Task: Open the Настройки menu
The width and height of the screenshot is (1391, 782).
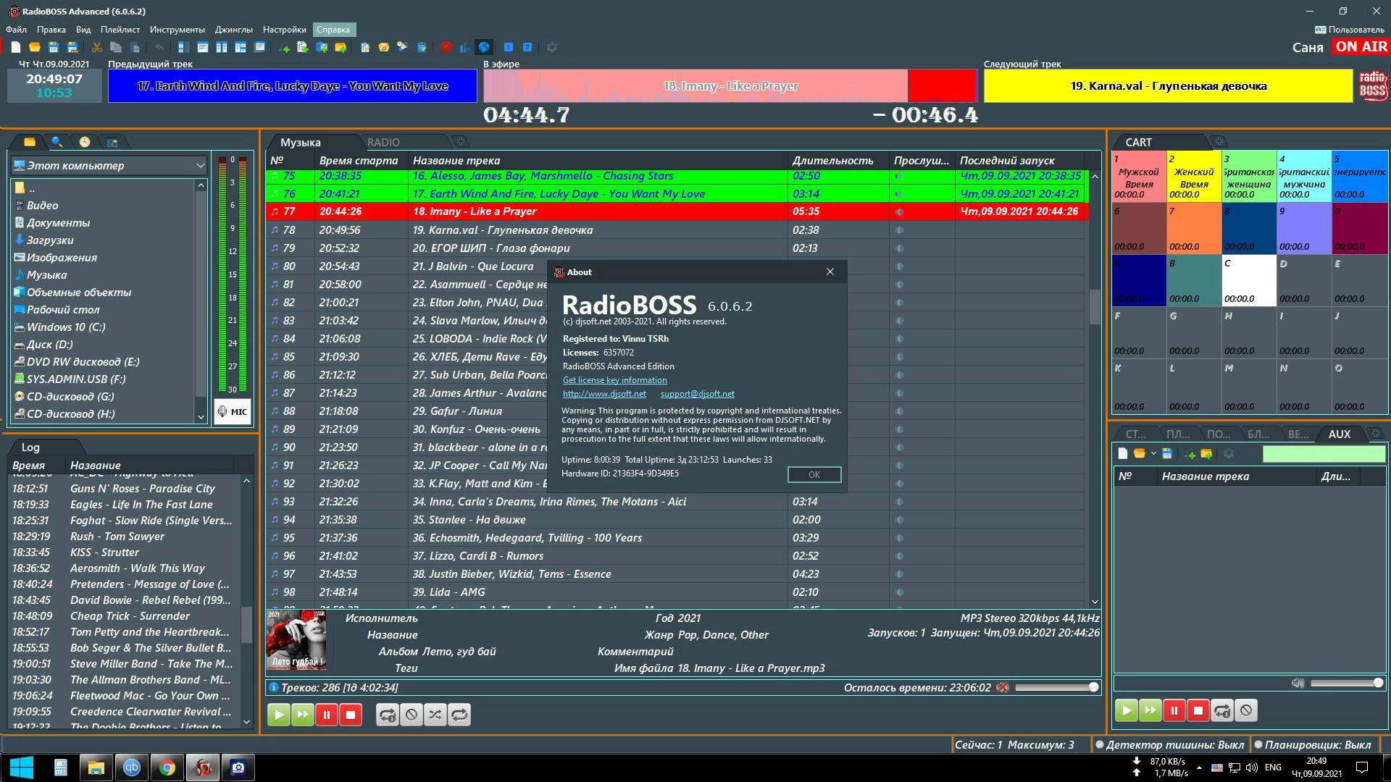Action: pyautogui.click(x=285, y=30)
